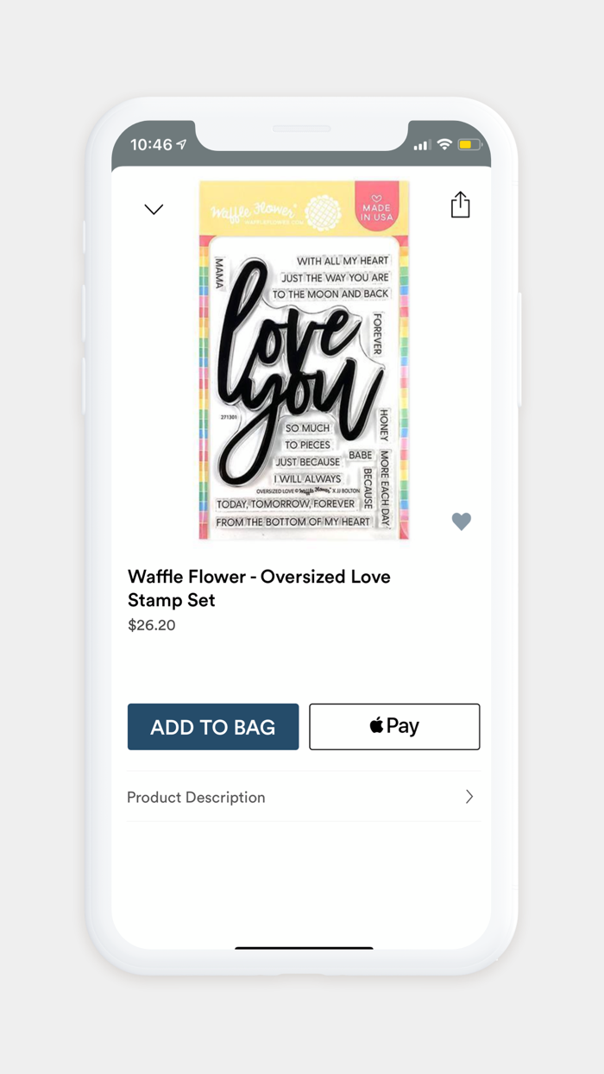Viewport: 604px width, 1074px height.
Task: Collapse product view with down chevron
Action: pyautogui.click(x=154, y=209)
